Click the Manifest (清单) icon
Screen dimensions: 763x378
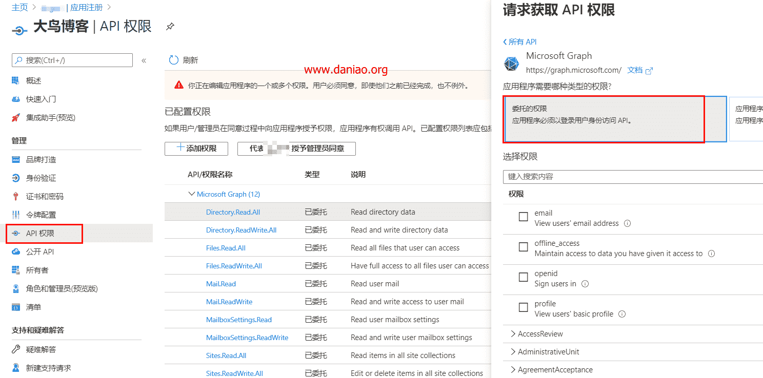click(x=16, y=307)
